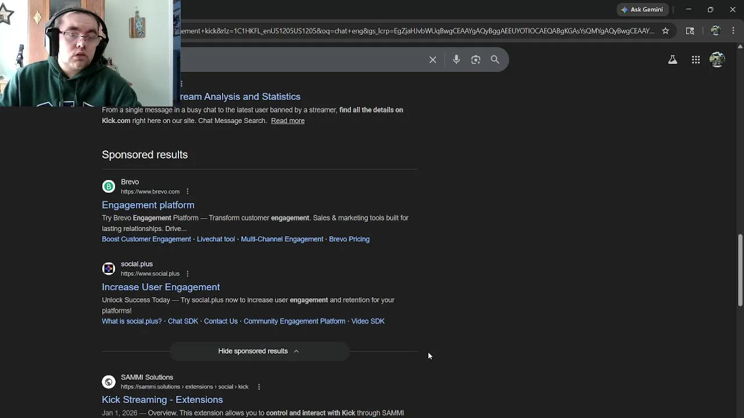Open 'Kick Streaming - Extensions' result
744x418 pixels.
[162, 399]
